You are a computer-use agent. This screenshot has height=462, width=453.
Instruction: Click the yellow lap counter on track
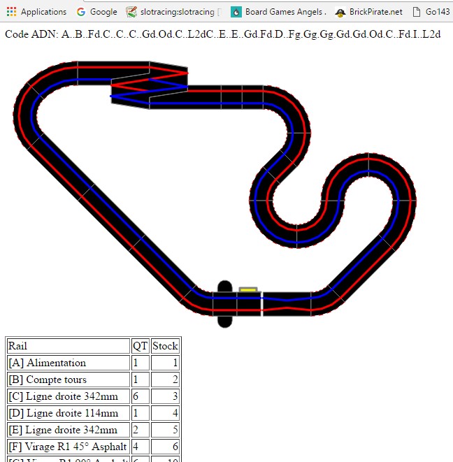point(248,289)
